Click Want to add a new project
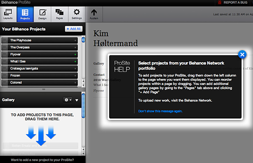253x163 pixels. (42, 160)
